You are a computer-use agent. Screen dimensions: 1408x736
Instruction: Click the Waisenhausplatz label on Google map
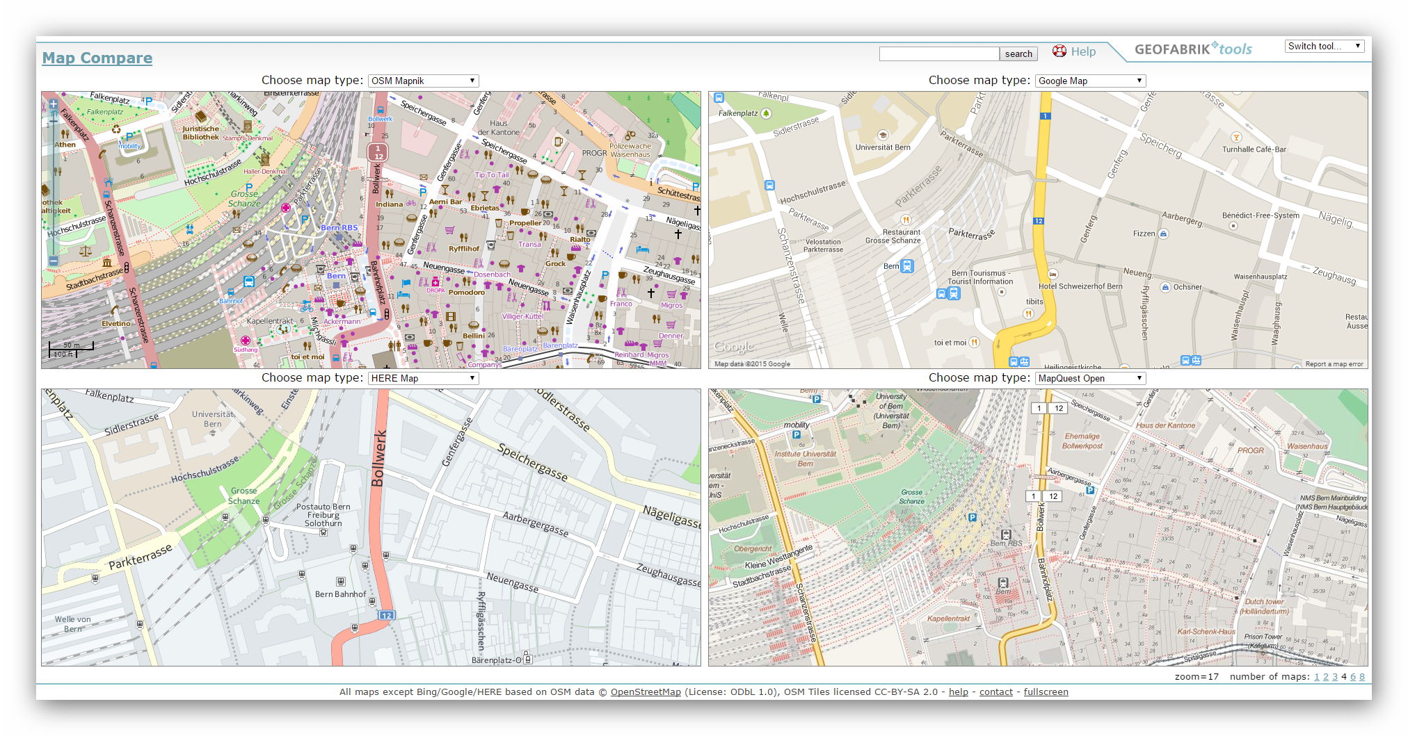[x=1261, y=277]
